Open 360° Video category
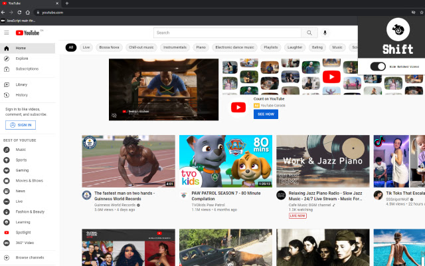Image resolution: width=425 pixels, height=266 pixels. (28, 243)
